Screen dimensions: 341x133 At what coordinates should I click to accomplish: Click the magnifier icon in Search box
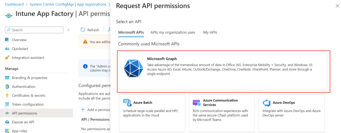click(x=8, y=30)
